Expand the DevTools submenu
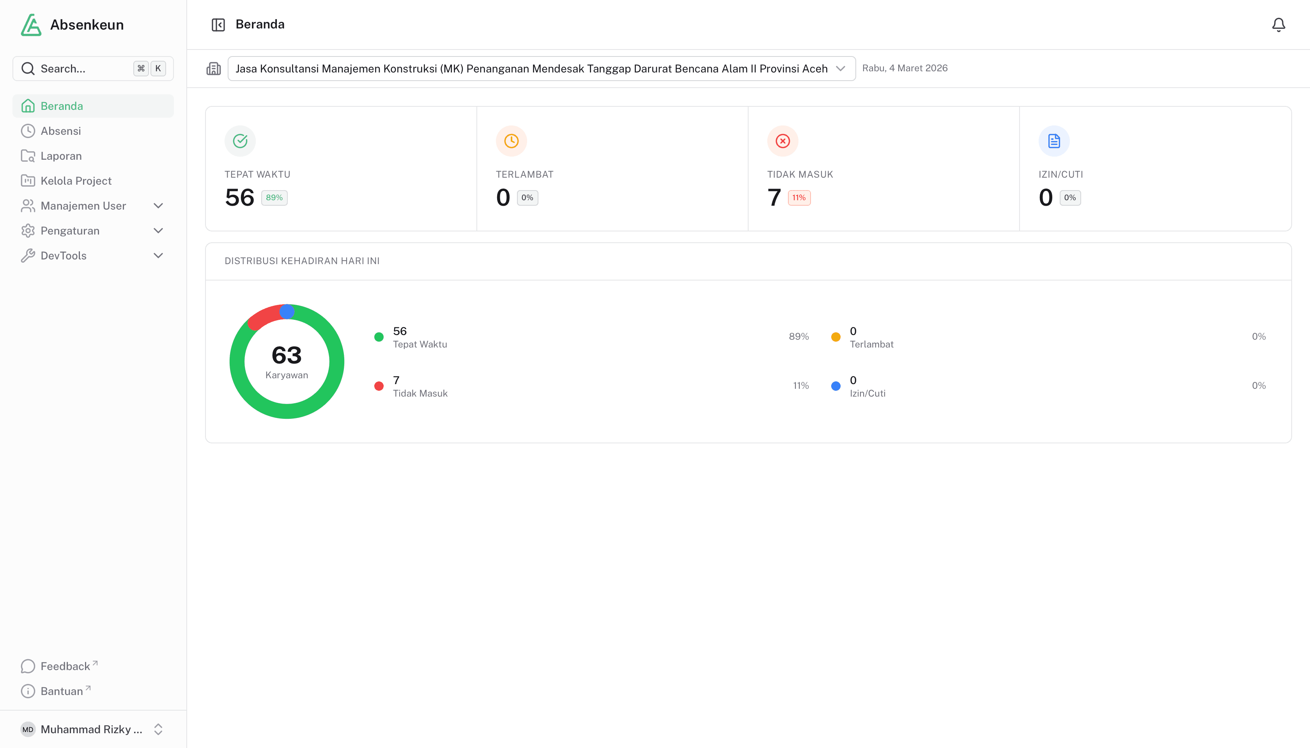Image resolution: width=1310 pixels, height=748 pixels. [x=158, y=255]
